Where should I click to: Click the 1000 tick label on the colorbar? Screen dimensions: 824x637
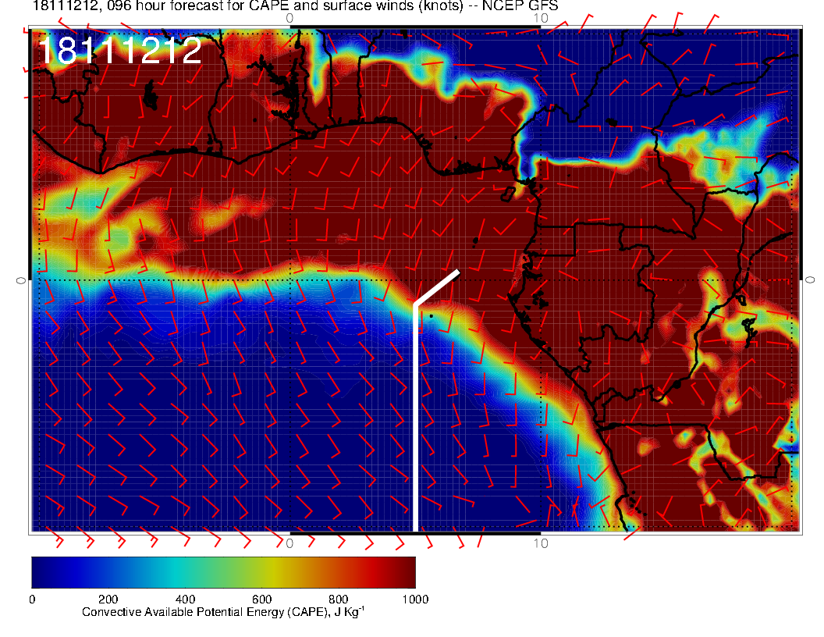pyautogui.click(x=415, y=600)
